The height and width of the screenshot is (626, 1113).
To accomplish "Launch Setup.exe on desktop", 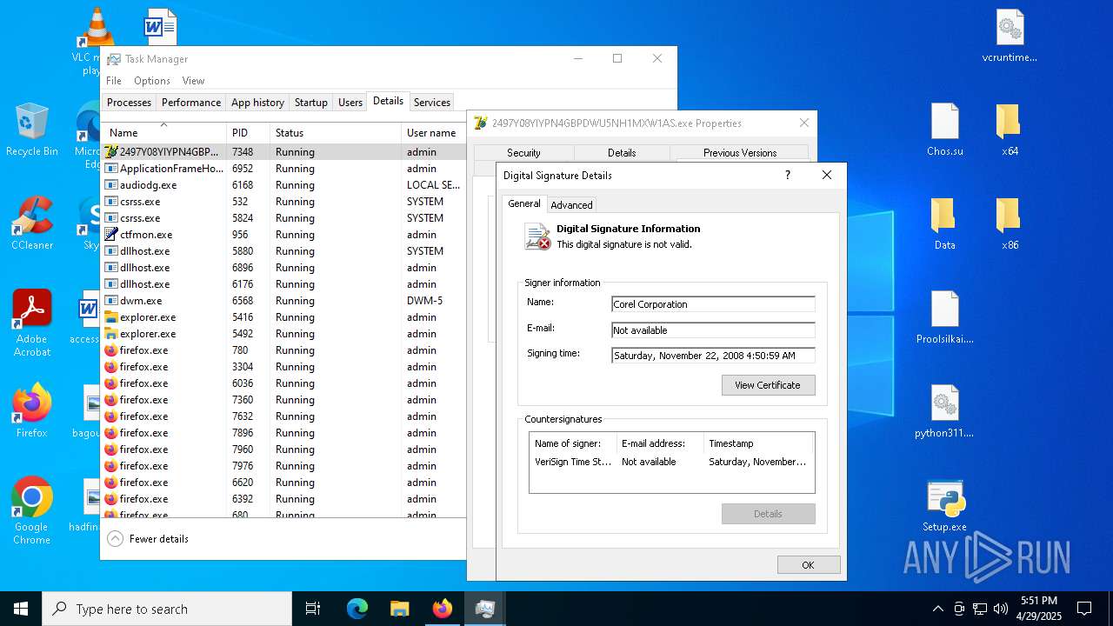I will click(x=945, y=506).
